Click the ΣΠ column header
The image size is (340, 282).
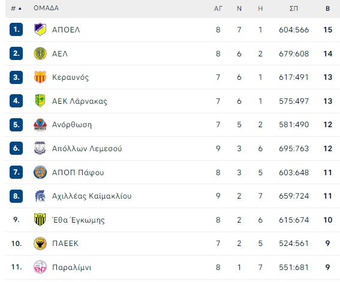click(x=294, y=8)
